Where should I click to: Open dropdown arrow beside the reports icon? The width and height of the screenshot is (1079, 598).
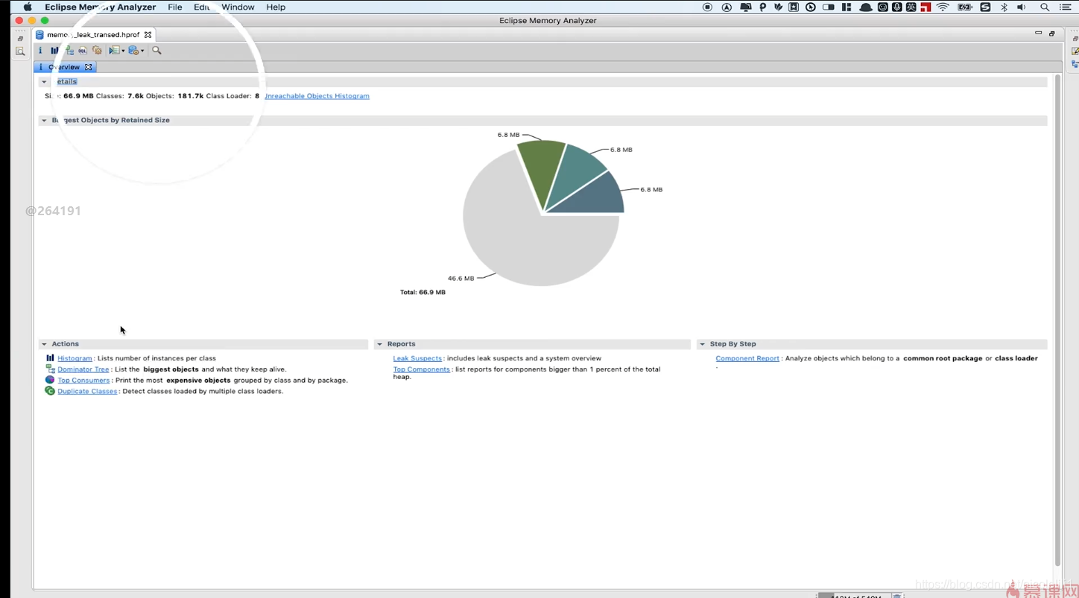[123, 51]
